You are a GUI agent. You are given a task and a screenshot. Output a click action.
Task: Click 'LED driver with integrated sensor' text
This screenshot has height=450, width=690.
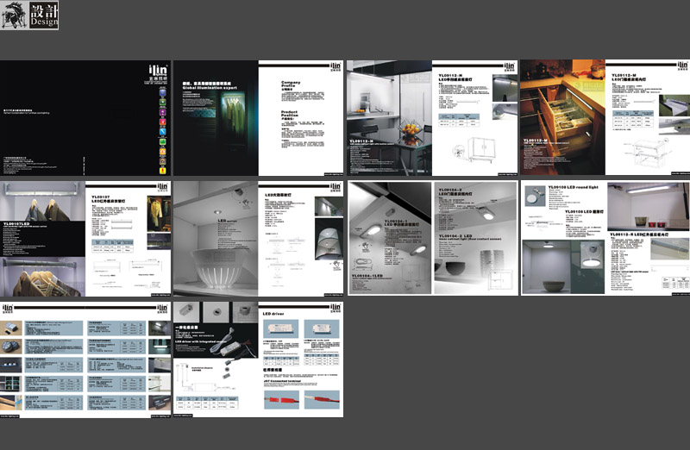tap(200, 341)
